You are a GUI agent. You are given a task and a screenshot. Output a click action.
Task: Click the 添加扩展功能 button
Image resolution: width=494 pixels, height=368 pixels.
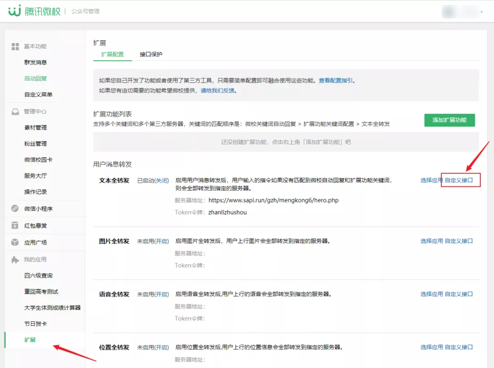pyautogui.click(x=450, y=120)
